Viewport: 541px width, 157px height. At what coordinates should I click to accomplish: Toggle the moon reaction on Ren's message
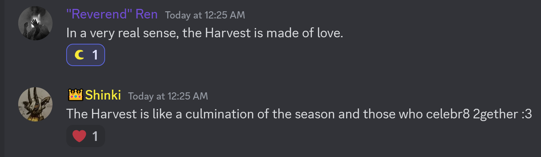coord(85,55)
